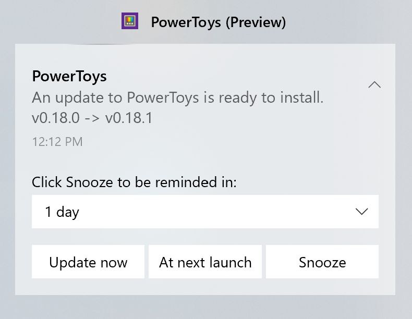412x319 pixels.
Task: Choose At next launch button
Action: [205, 262]
